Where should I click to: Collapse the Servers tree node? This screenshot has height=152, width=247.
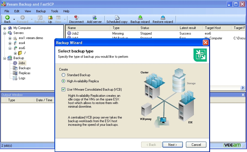coord(5,33)
